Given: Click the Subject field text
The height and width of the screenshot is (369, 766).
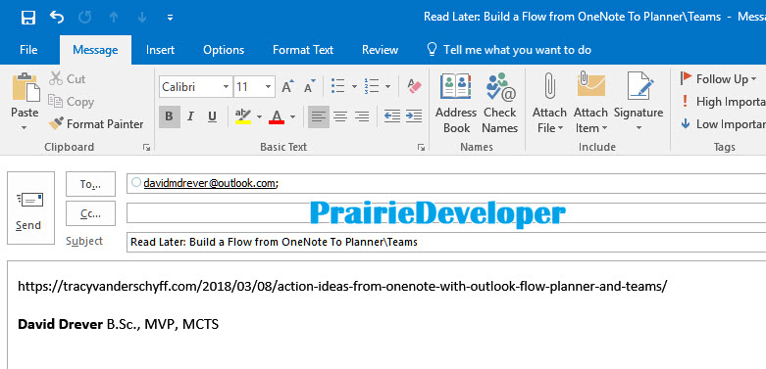Looking at the screenshot, I should [274, 242].
